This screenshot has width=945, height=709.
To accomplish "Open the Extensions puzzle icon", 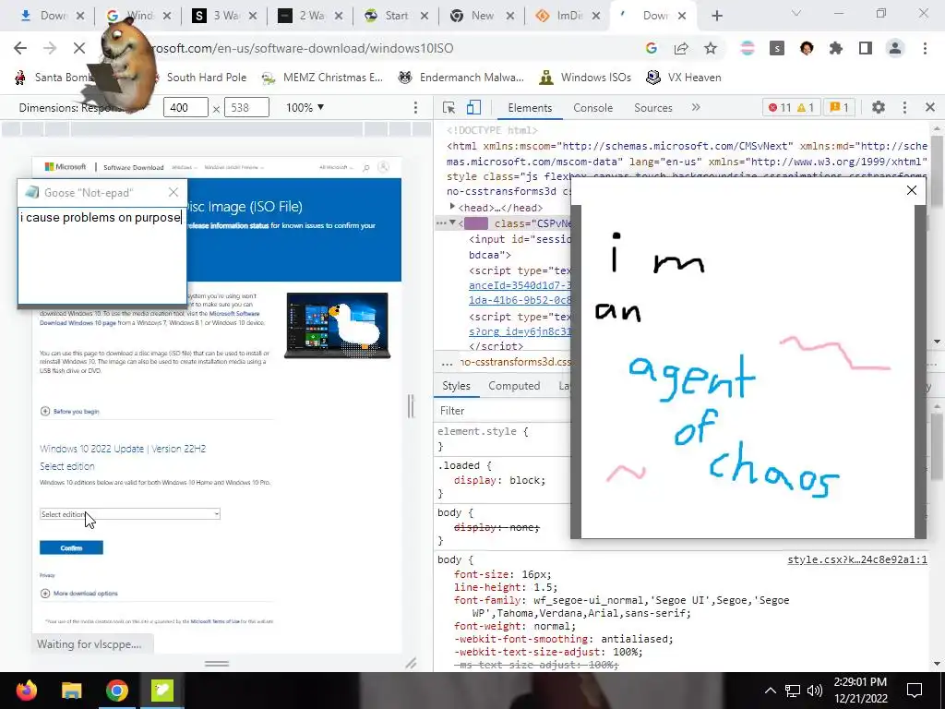I will click(x=836, y=48).
